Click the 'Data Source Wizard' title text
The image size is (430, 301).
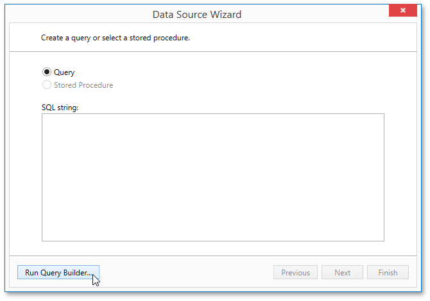click(197, 13)
